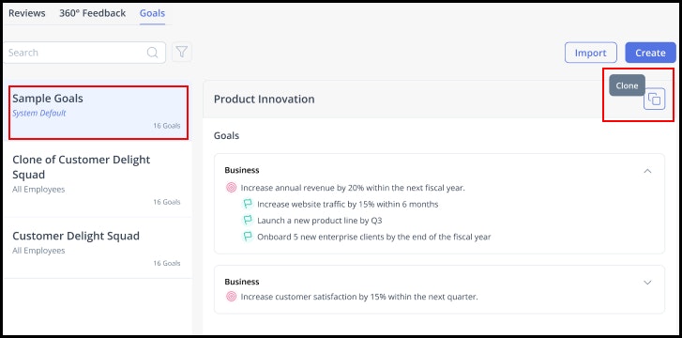Focus the Search input field
The height and width of the screenshot is (338, 682).
[x=84, y=53]
